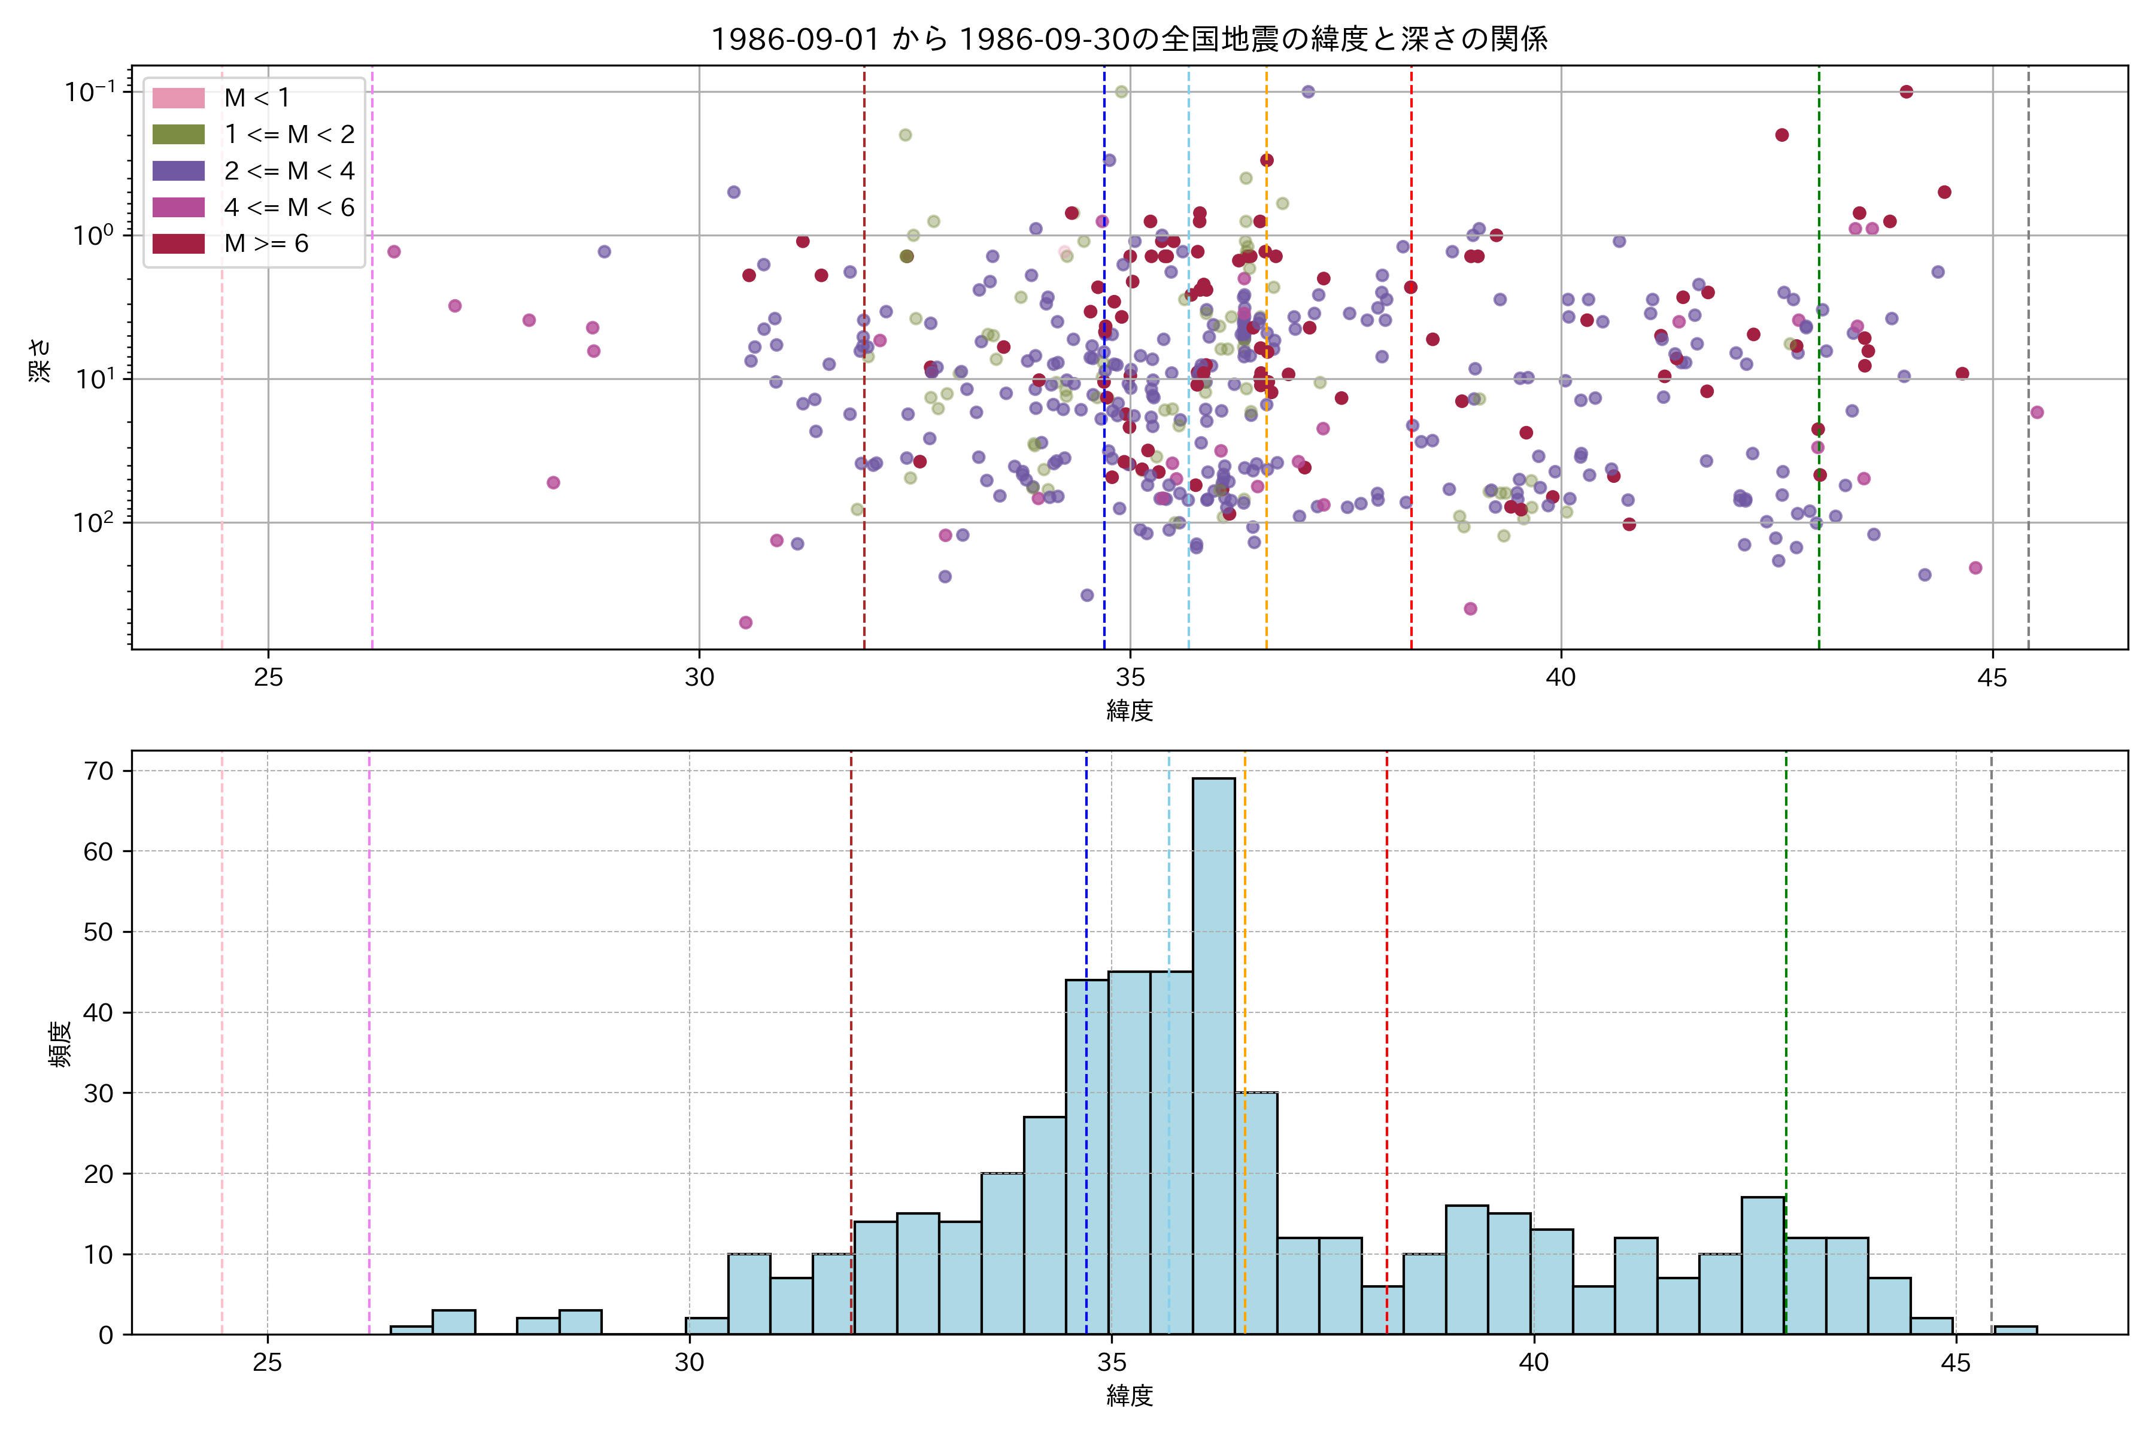Viewport: 2155px width, 1436px height.
Task: Click the 'M >= 6' legend text
Action: [266, 244]
